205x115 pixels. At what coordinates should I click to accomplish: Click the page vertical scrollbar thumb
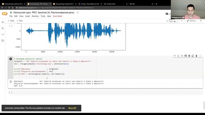[204, 105]
